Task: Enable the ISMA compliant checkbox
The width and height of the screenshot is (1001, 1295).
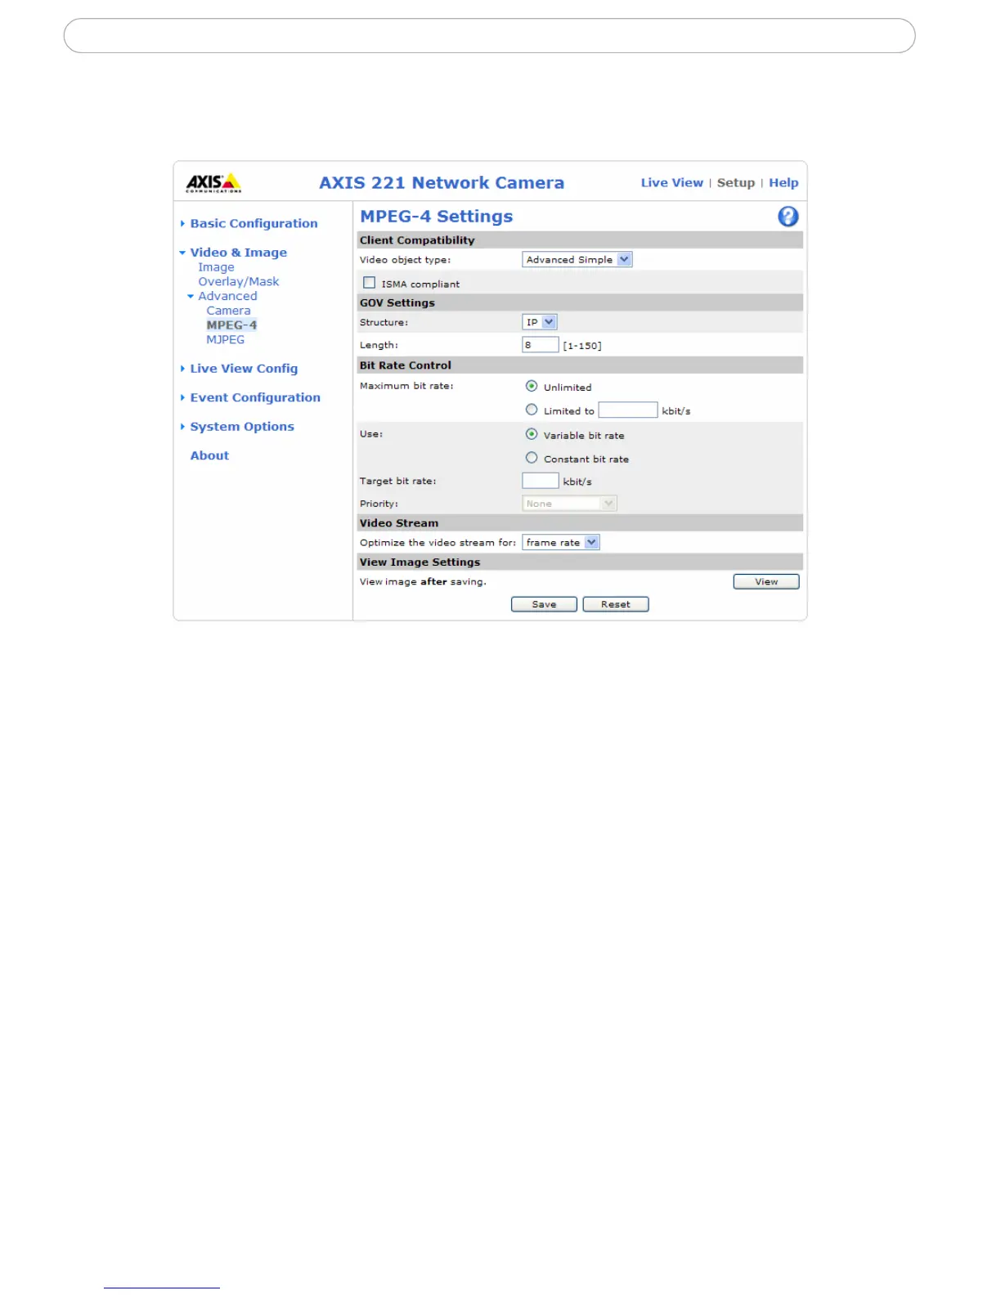Action: tap(370, 283)
